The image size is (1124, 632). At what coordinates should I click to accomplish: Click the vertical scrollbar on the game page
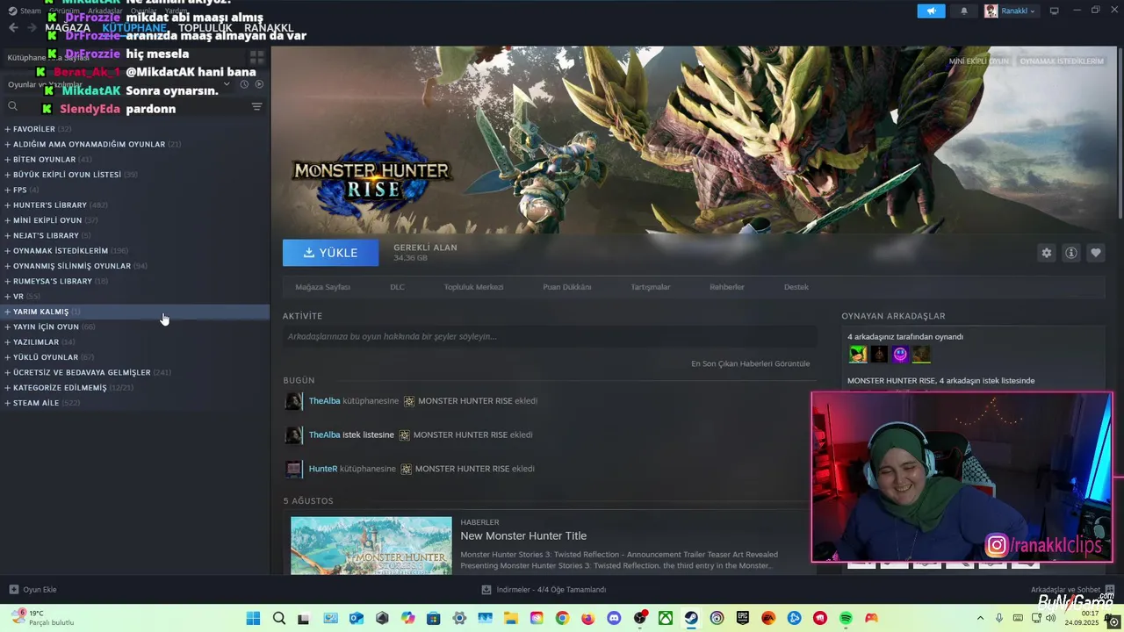pyautogui.click(x=1120, y=132)
